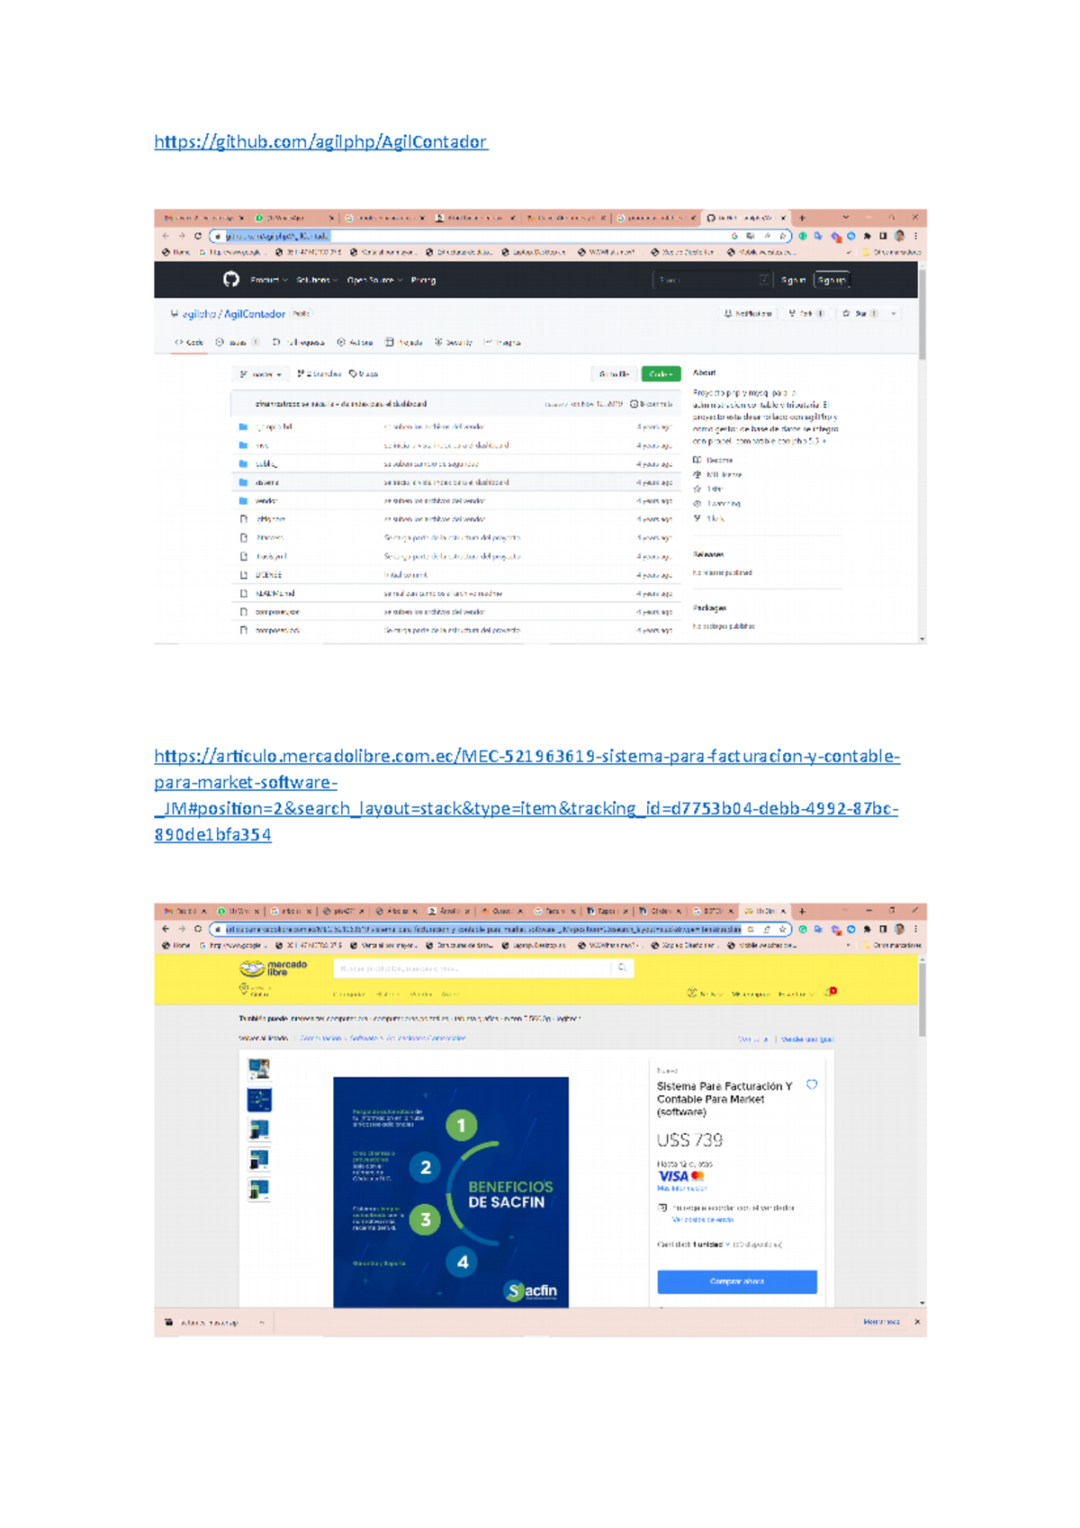1080x1528 pixels.
Task: Expand the Star button dropdown arrow
Action: pyautogui.click(x=893, y=314)
